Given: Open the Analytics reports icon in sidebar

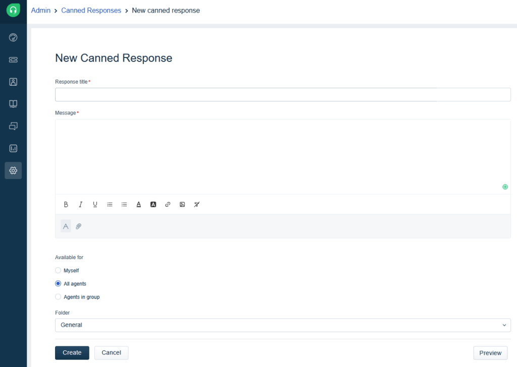Looking at the screenshot, I should pos(13,148).
